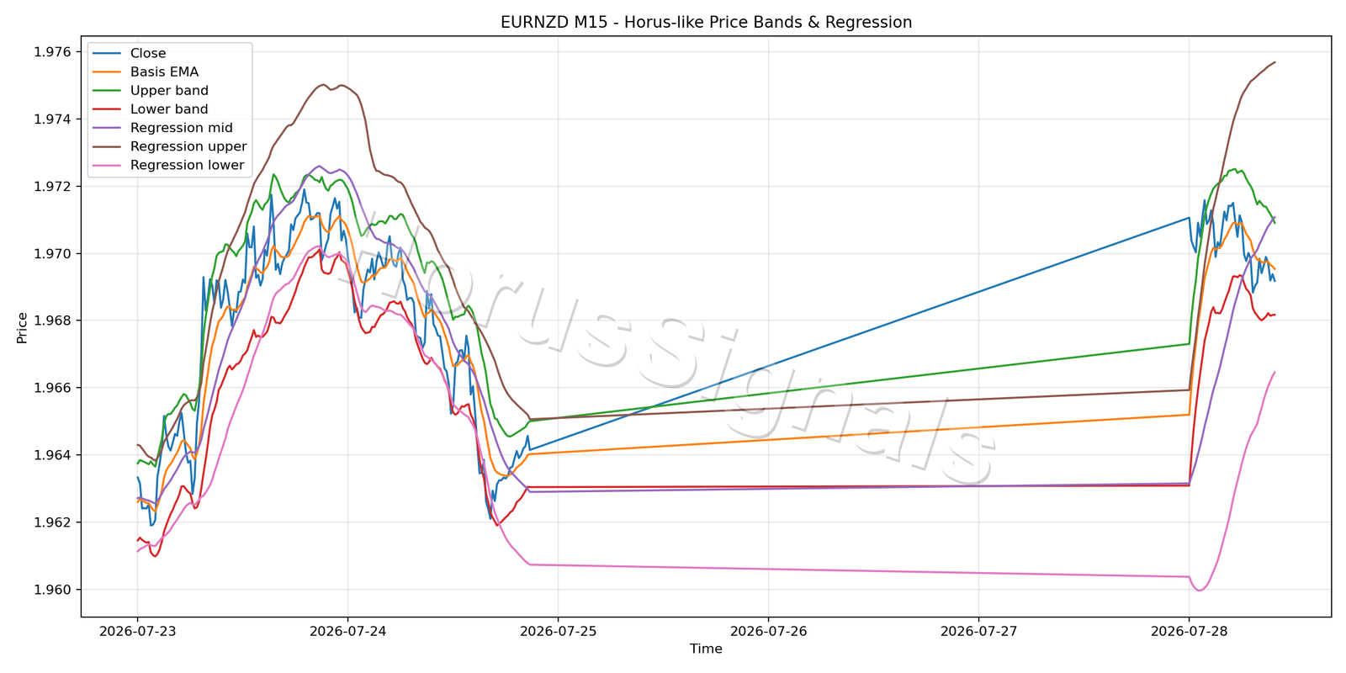Click the y-axis tick label 1.974
1346x673 pixels.
click(52, 119)
